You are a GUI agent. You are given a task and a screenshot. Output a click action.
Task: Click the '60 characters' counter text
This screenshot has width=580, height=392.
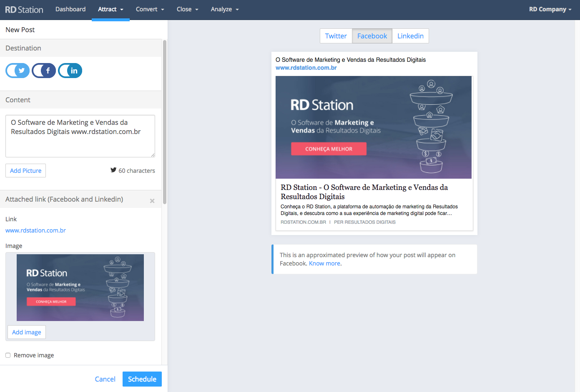pos(137,171)
